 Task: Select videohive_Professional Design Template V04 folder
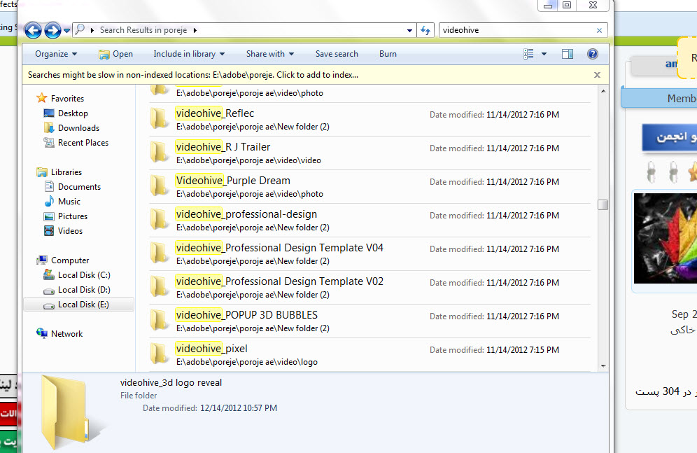[369, 254]
